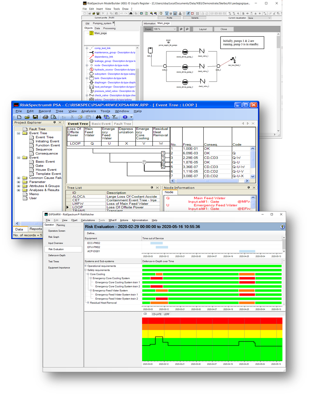Image resolution: width=309 pixels, height=395 pixels.
Task: Select LOOP row in PSA Tree List
Action: tap(113, 207)
